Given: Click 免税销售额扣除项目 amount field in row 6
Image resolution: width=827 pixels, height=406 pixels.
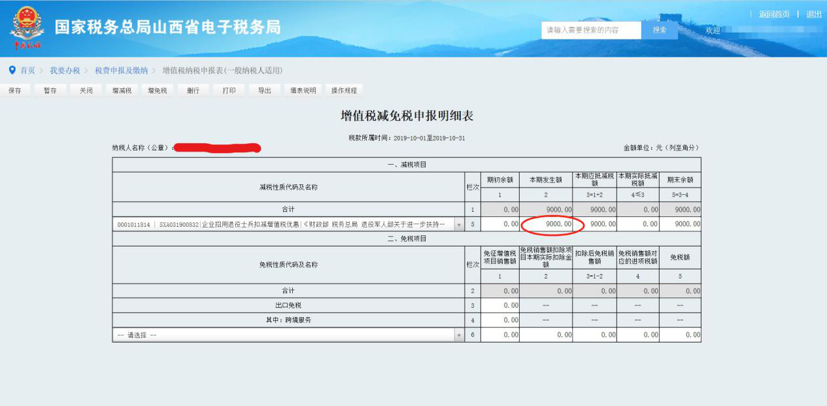Looking at the screenshot, I should [546, 335].
